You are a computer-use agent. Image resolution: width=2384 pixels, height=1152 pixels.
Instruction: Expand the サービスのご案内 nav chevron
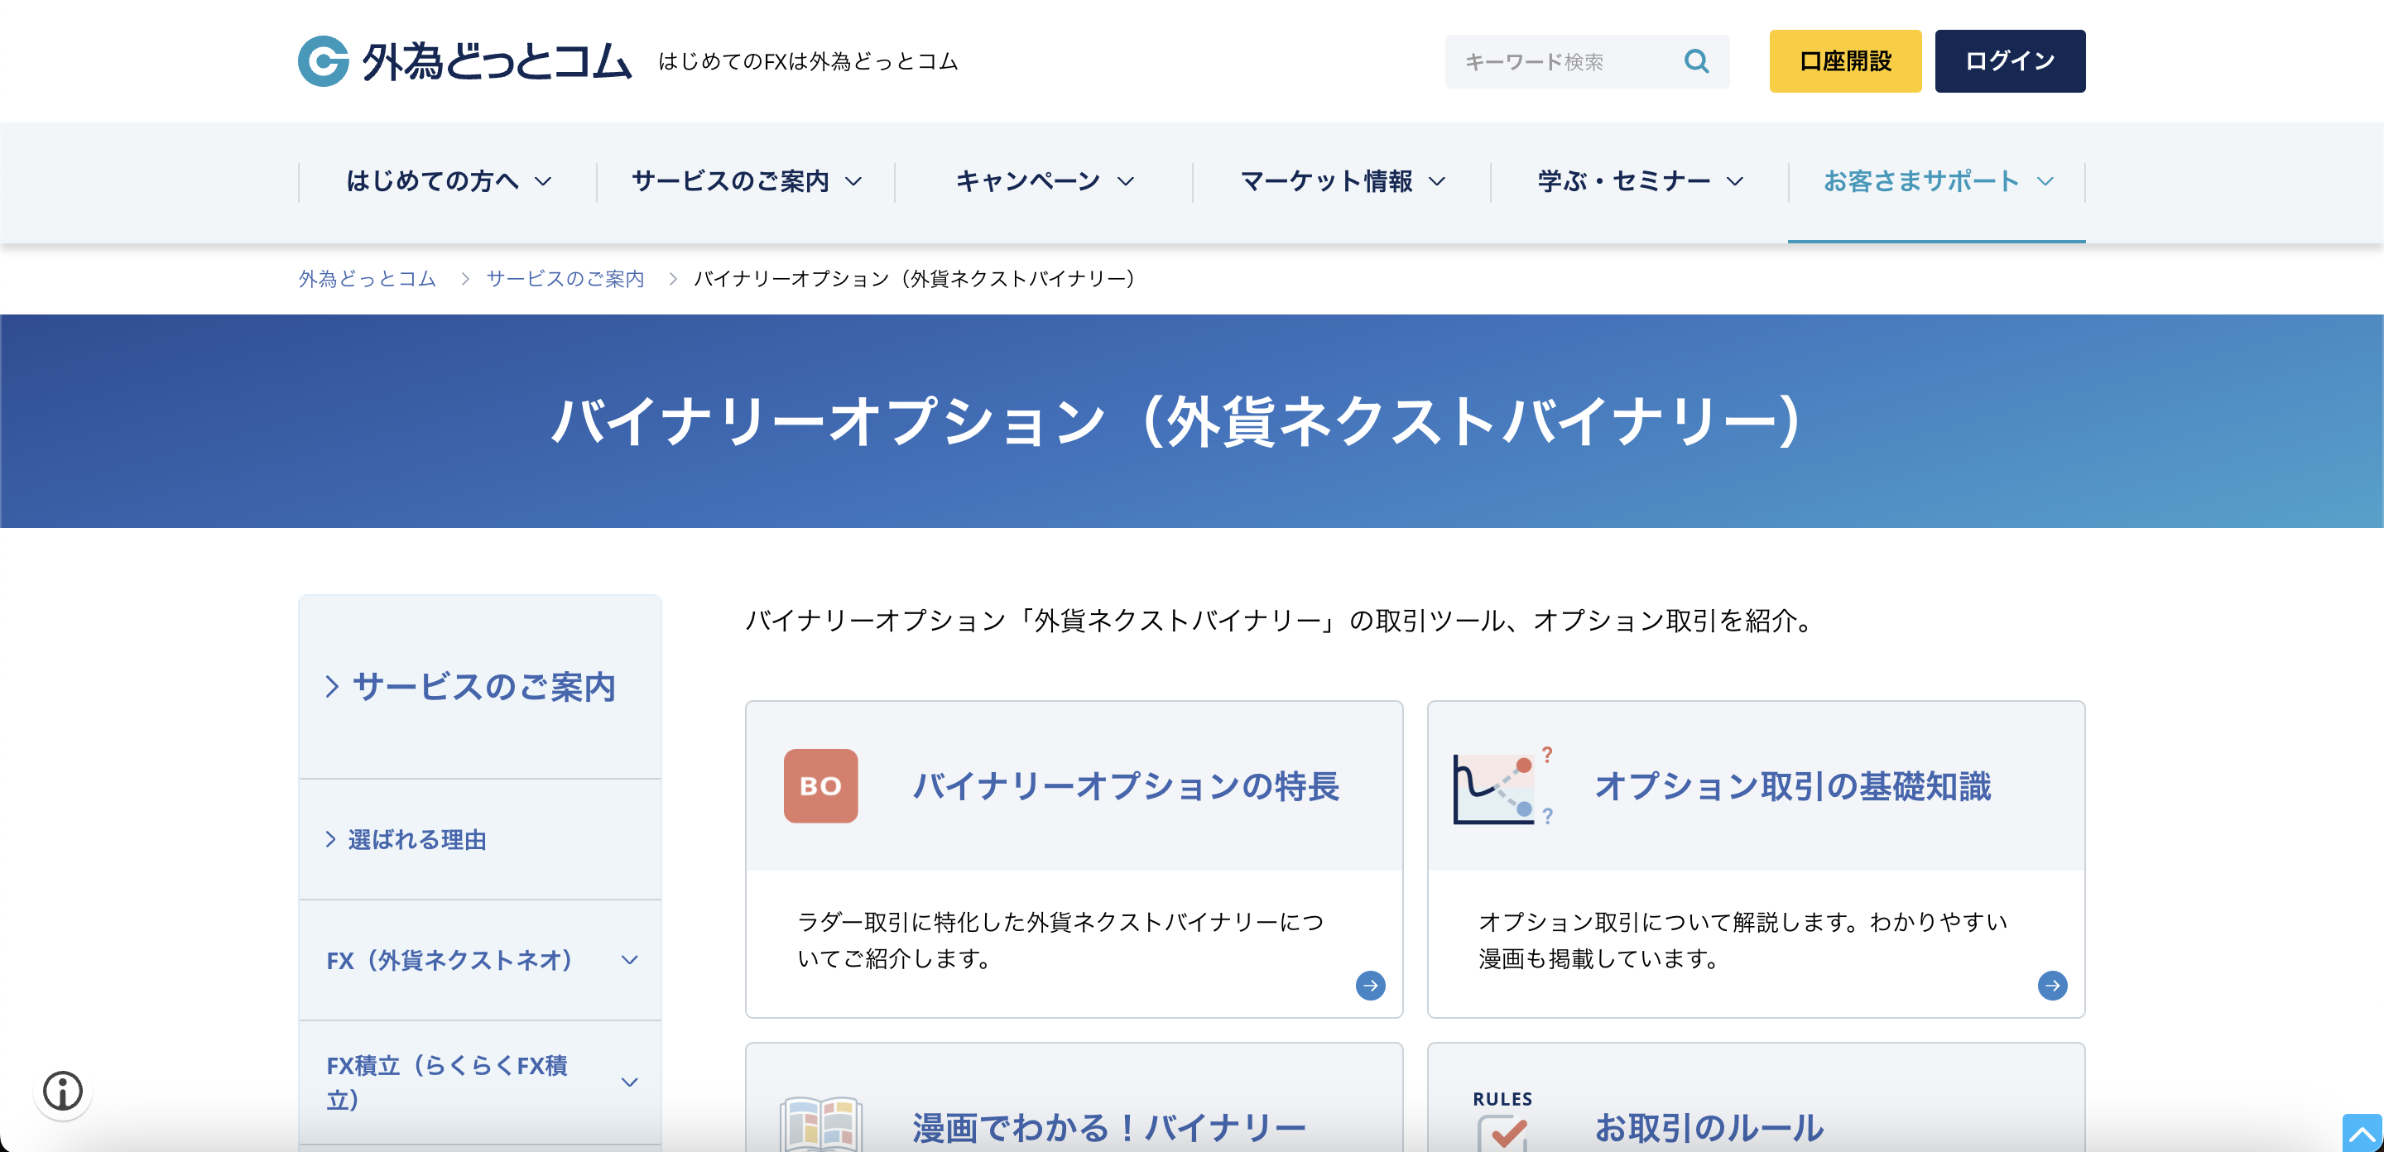click(x=853, y=181)
